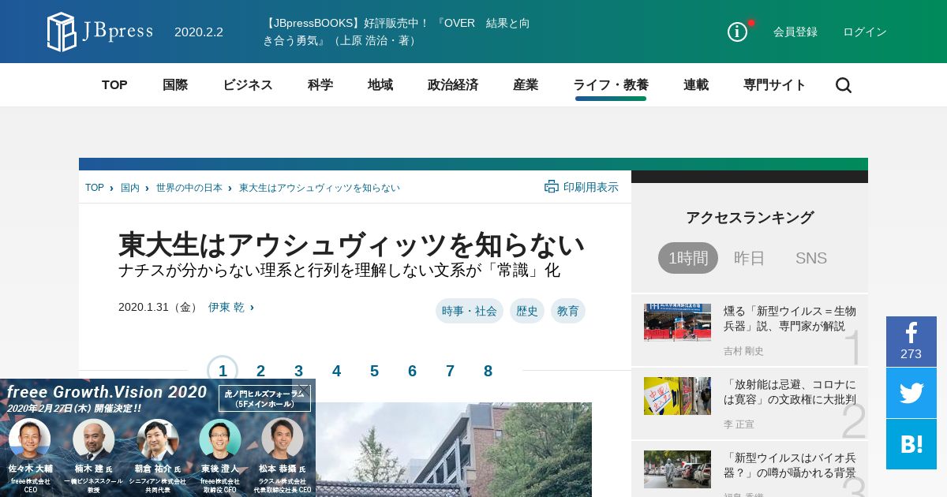Open the information notice icon
Image resolution: width=947 pixels, height=497 pixels.
737,32
